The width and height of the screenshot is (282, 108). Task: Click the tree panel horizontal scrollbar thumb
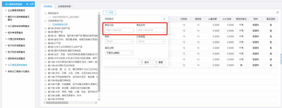click(x=57, y=103)
